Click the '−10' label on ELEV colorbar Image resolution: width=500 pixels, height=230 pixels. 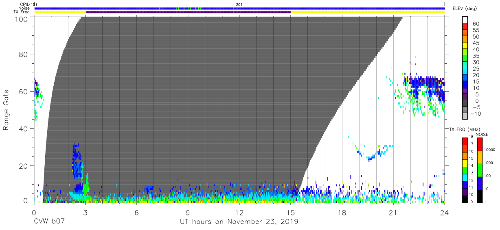click(x=476, y=114)
